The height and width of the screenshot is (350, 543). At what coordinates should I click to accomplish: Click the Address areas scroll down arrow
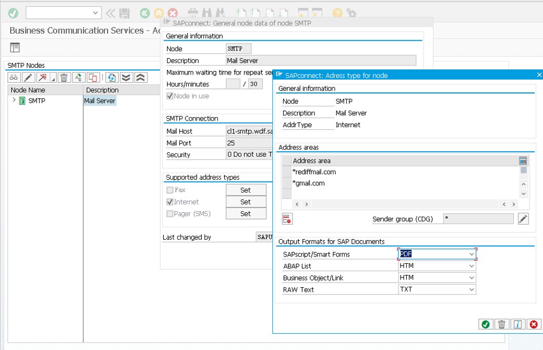pos(523,194)
